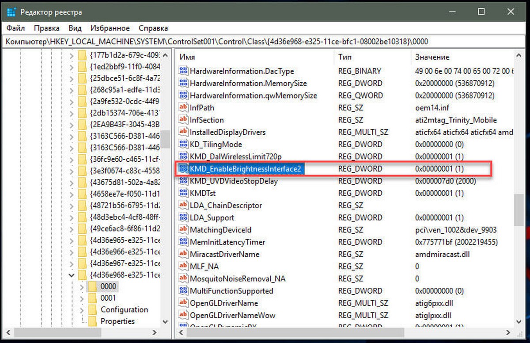The image size is (530, 343).
Task: Click the multi-string icon next to InstalledDisplayDrivers
Action: coord(184,132)
